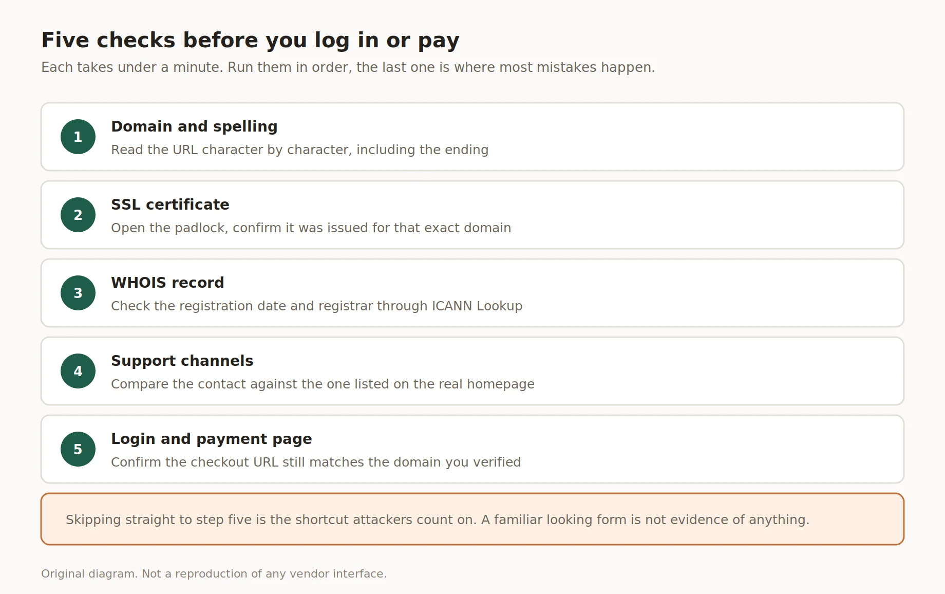This screenshot has height=594, width=945.
Task: Click the green number 3 circle
Action: point(78,293)
